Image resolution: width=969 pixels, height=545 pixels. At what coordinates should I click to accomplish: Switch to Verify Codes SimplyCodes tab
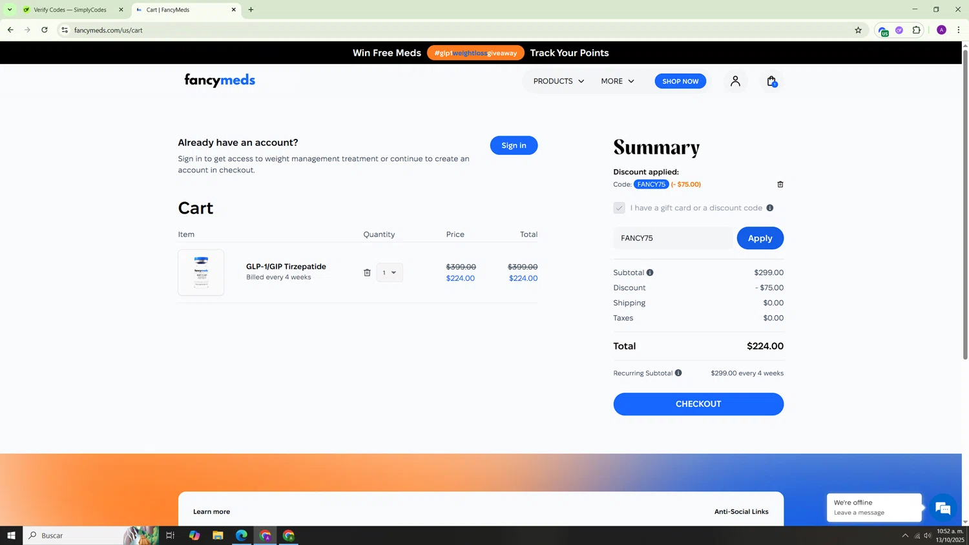pos(72,10)
